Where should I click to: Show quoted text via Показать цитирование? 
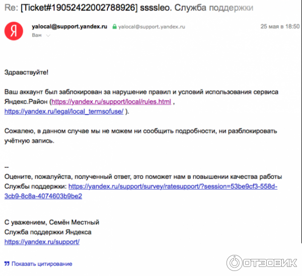pyautogui.click(x=42, y=263)
